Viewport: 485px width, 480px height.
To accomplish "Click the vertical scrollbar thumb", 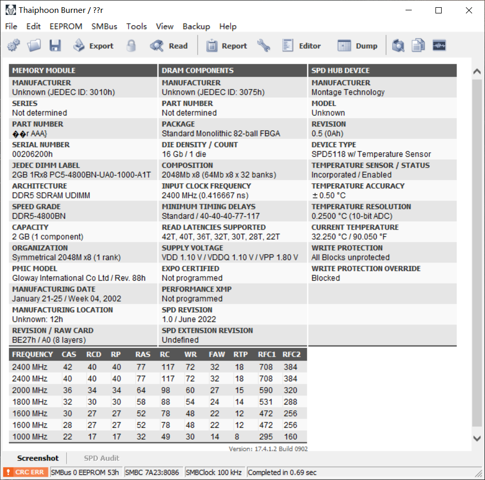I will (x=477, y=253).
